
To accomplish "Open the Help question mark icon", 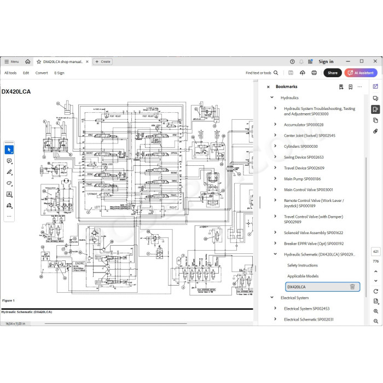I will coord(292,61).
